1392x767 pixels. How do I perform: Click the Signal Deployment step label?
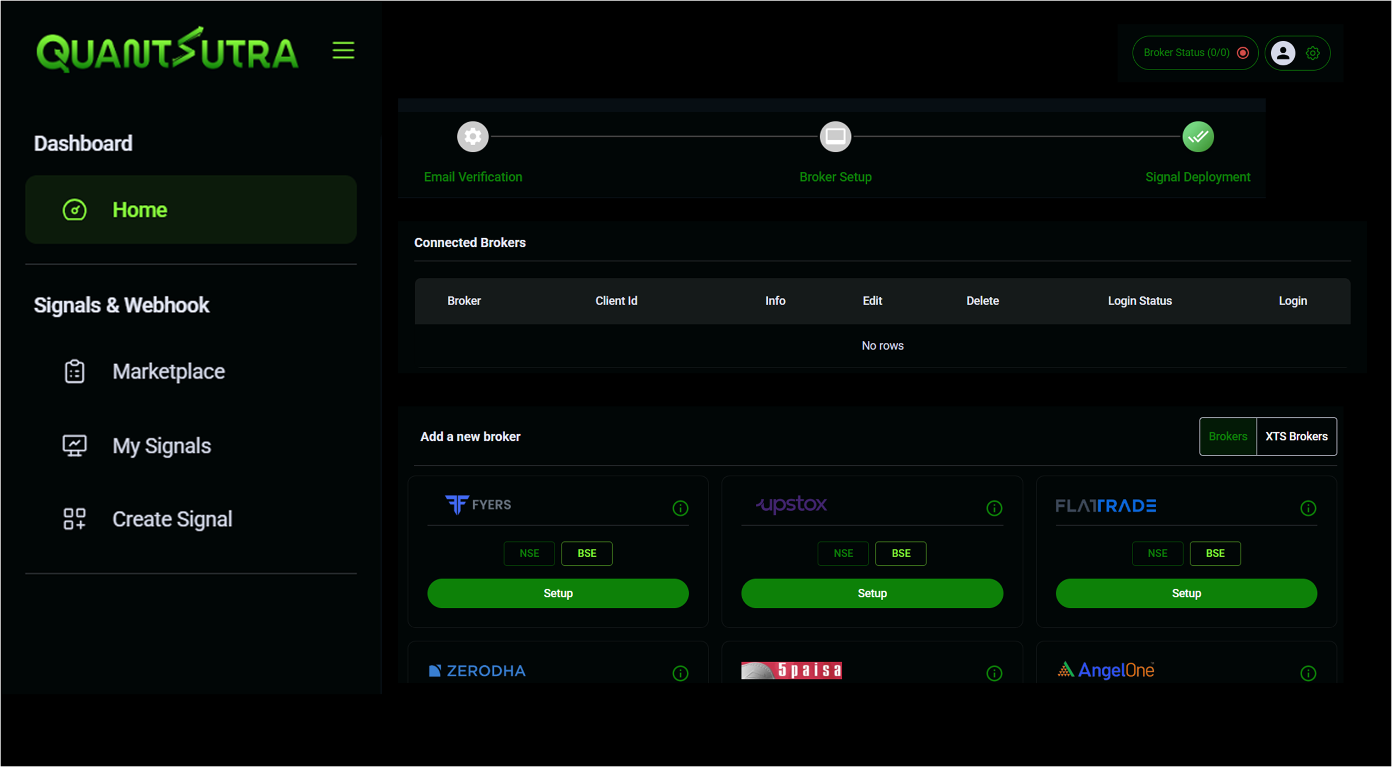(x=1198, y=177)
